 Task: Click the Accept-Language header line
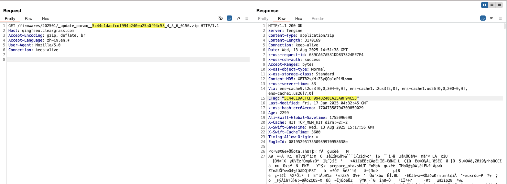click(39, 40)
